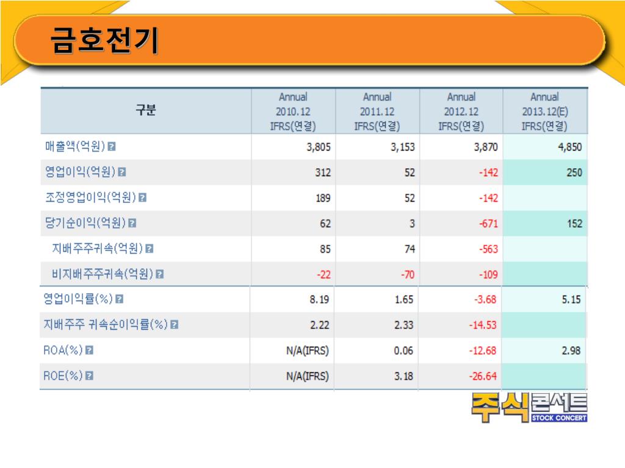Select the -671 net income value
This screenshot has width=625, height=468.
(x=489, y=224)
